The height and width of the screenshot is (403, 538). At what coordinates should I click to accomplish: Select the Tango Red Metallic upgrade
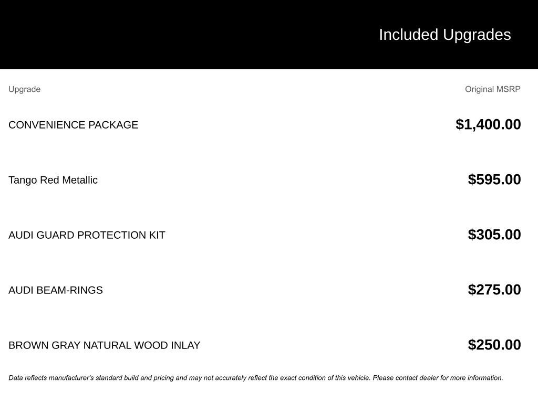click(x=53, y=180)
